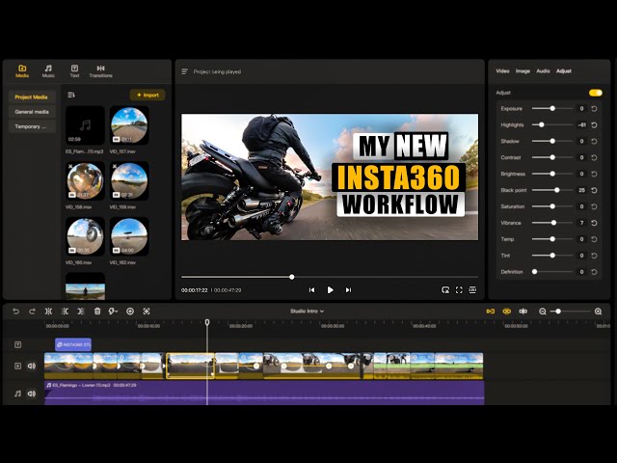Mute the video track speaker icon
This screenshot has width=617, height=463.
tap(32, 367)
